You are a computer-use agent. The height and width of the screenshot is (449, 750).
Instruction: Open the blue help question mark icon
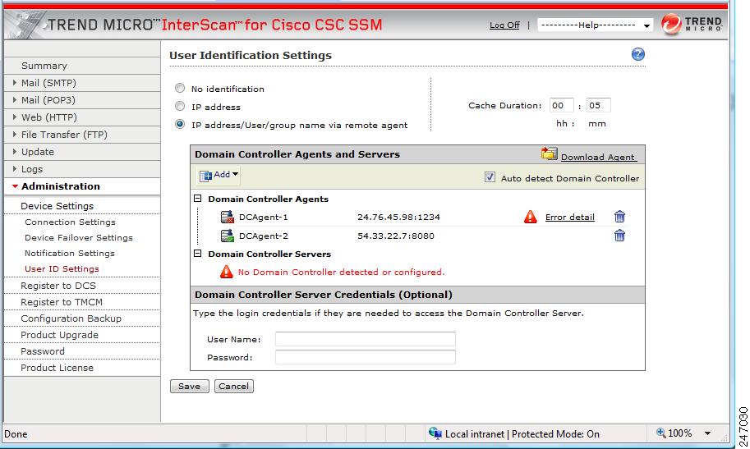637,54
